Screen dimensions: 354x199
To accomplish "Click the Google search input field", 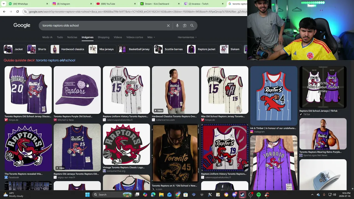I will [102, 25].
